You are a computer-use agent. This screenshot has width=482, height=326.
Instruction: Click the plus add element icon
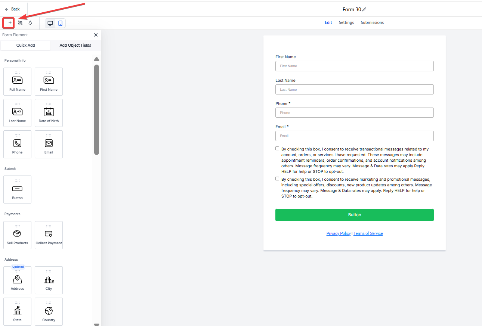10,23
